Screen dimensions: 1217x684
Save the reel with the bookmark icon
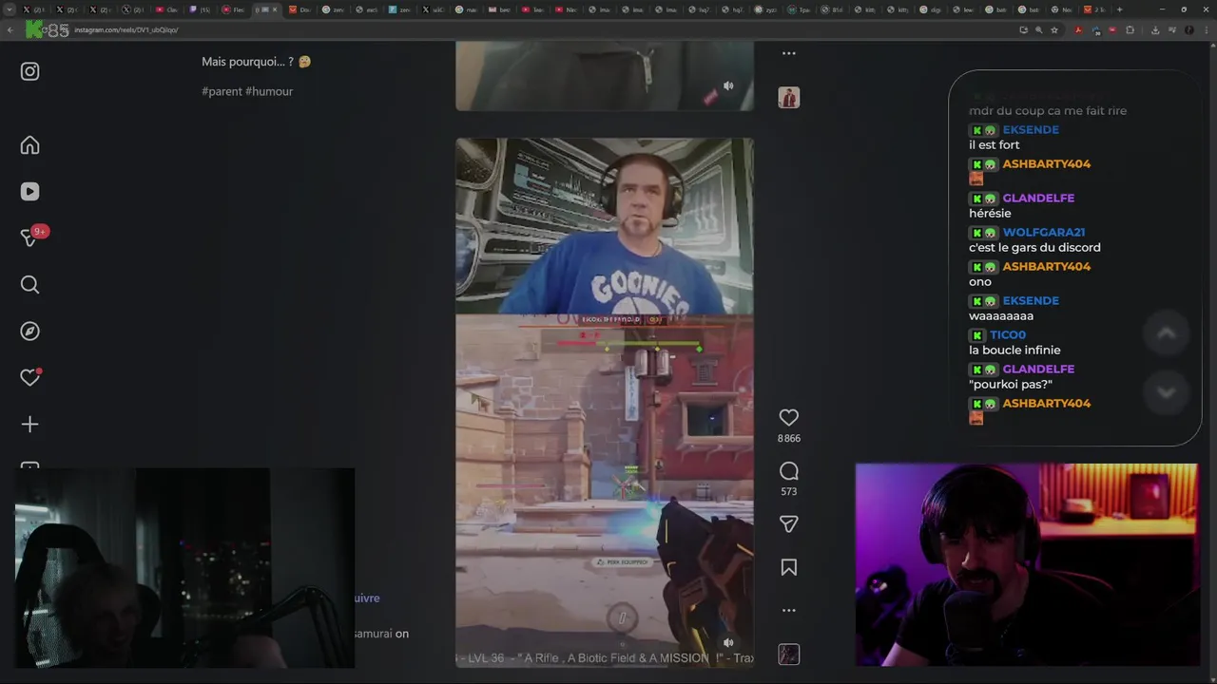tap(788, 567)
